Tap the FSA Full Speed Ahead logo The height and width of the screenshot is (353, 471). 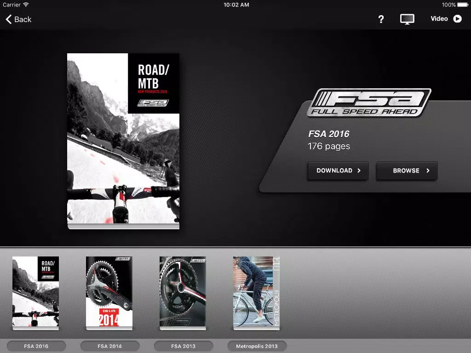coord(369,102)
